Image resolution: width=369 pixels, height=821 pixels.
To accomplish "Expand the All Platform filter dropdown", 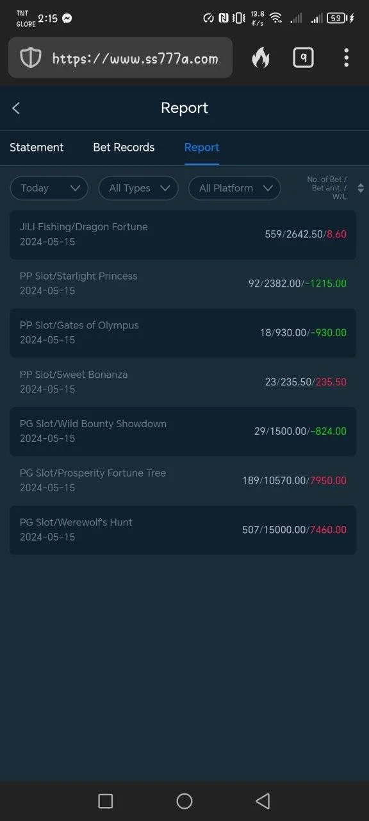I will [x=234, y=188].
